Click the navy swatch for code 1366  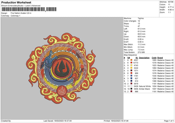click(x=131, y=81)
